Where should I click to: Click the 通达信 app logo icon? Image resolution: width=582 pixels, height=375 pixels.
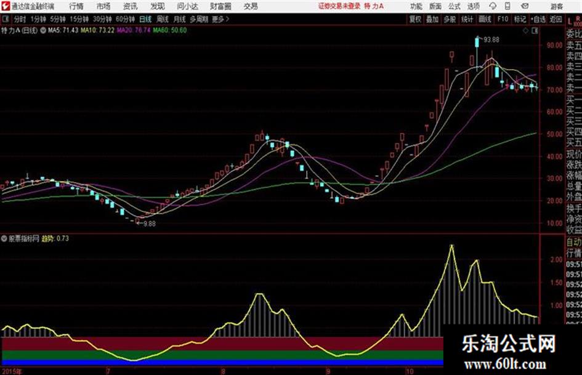point(6,6)
